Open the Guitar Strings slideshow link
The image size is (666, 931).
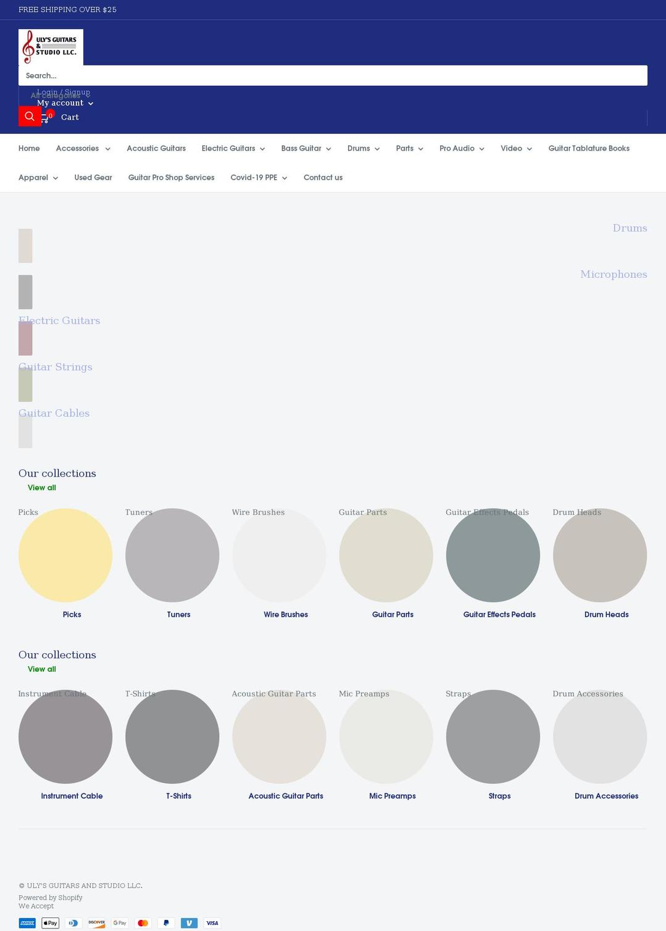tap(56, 367)
